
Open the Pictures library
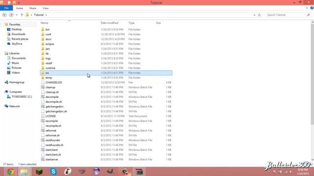(16, 68)
